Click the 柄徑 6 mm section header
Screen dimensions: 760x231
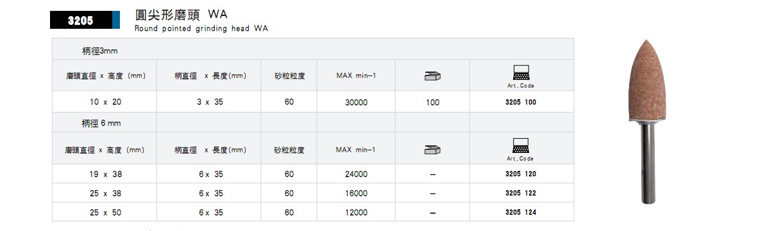tap(101, 123)
